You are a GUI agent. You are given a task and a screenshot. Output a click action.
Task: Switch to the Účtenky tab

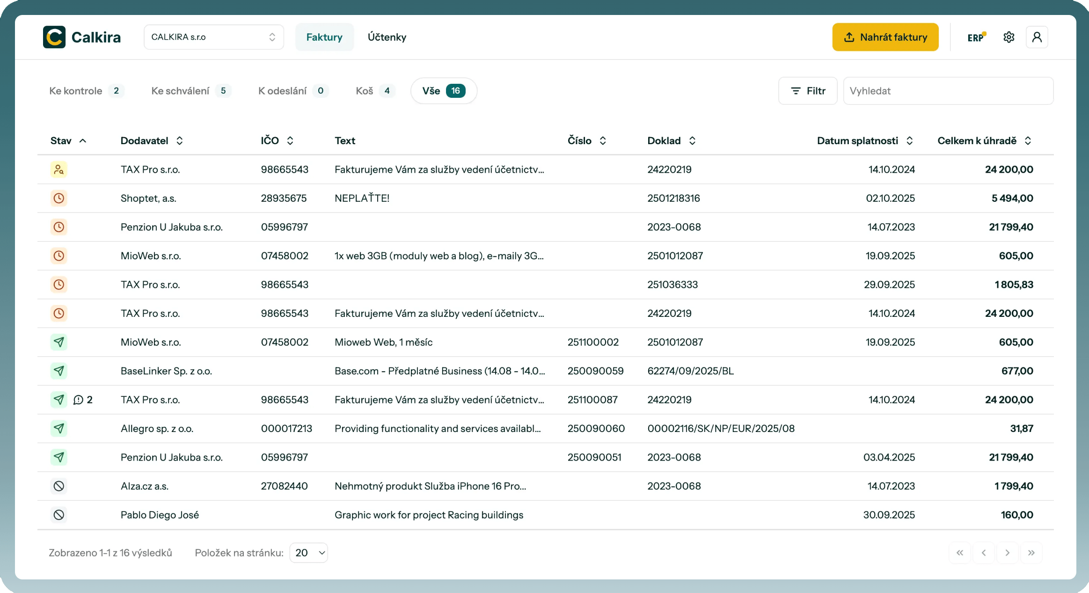tap(387, 37)
